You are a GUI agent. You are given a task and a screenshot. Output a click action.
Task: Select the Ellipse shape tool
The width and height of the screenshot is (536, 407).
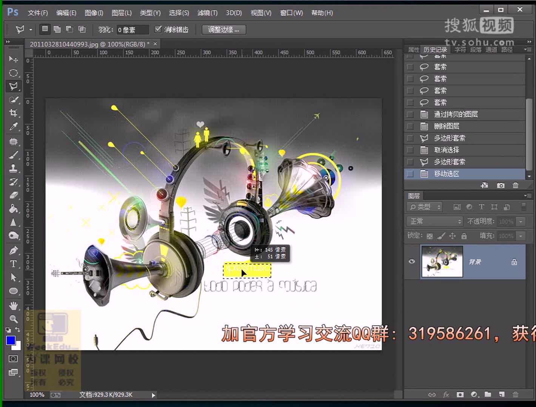tap(14, 291)
